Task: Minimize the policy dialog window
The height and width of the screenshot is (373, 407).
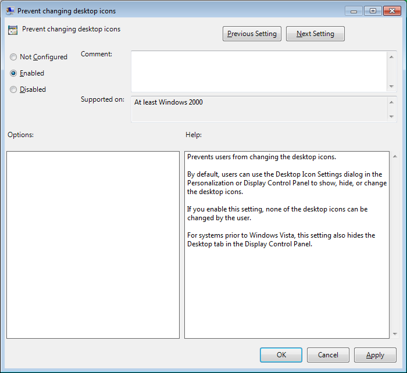Action: (354, 11)
